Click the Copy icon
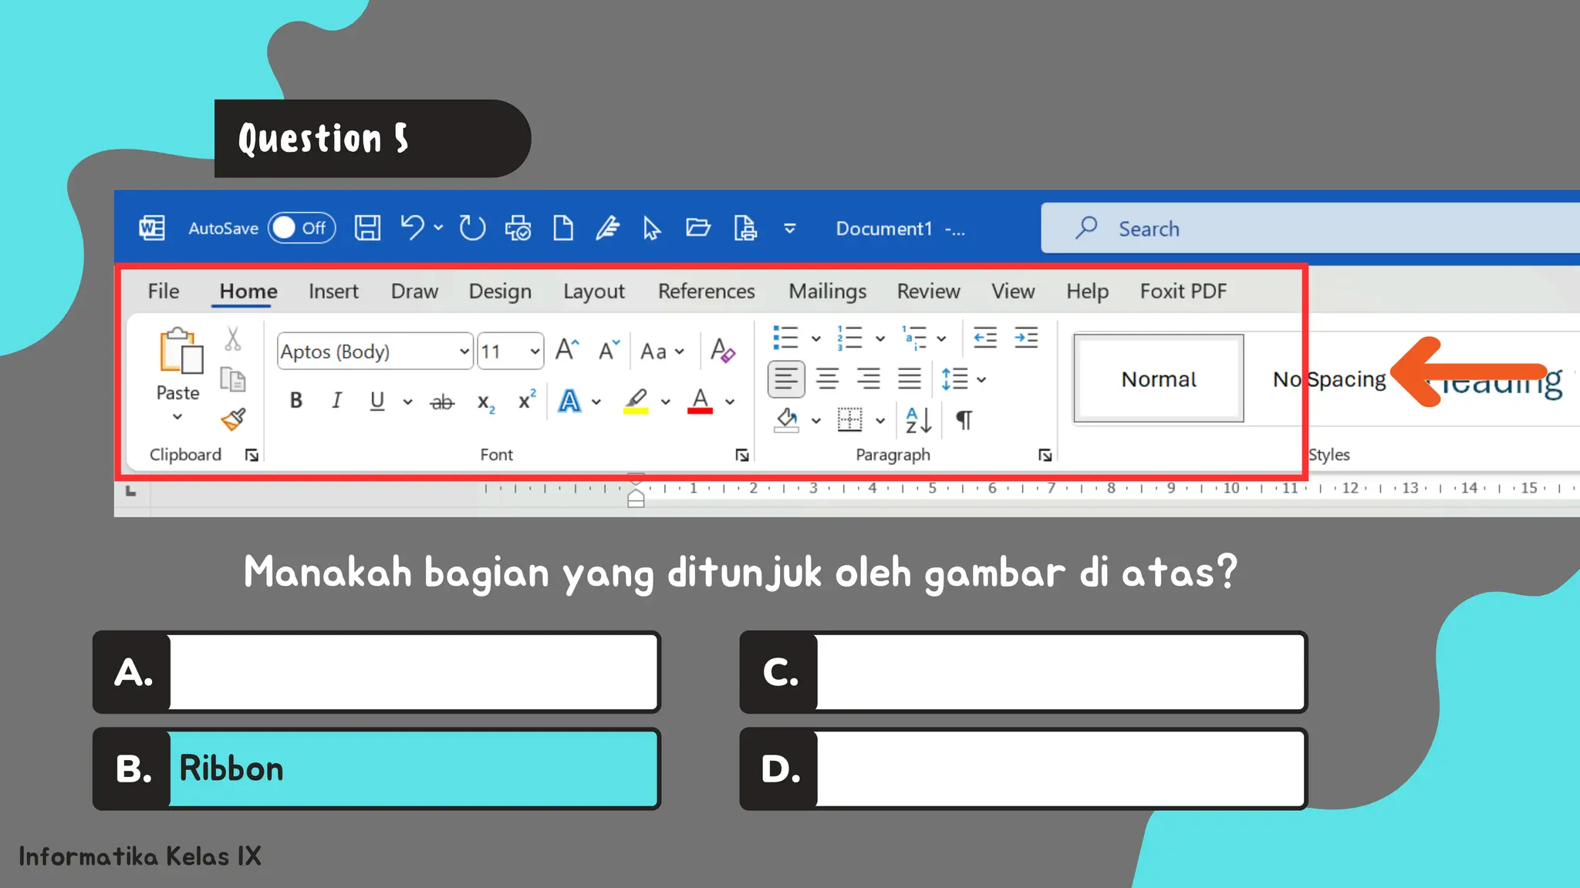1580x888 pixels. tap(233, 378)
